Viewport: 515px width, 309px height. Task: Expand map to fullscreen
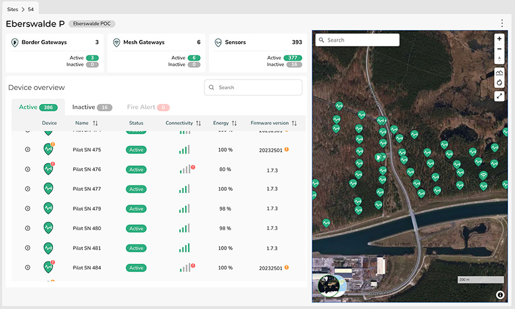[x=499, y=96]
